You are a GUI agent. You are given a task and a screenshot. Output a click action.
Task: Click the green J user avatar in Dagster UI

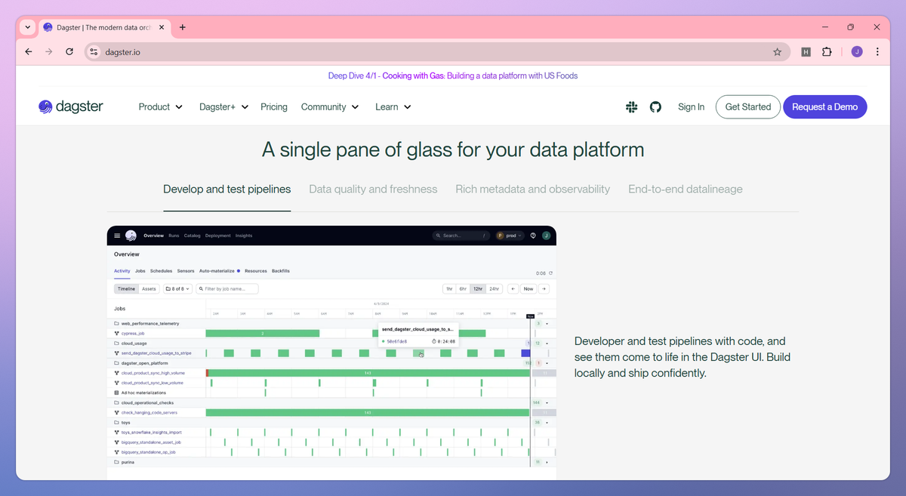tap(546, 236)
